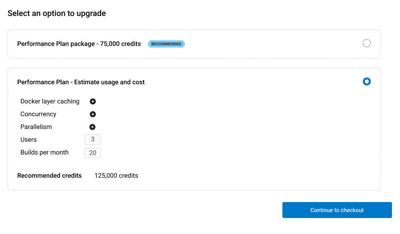The image size is (400, 234).
Task: Focus the Builds per month field
Action: (x=93, y=153)
